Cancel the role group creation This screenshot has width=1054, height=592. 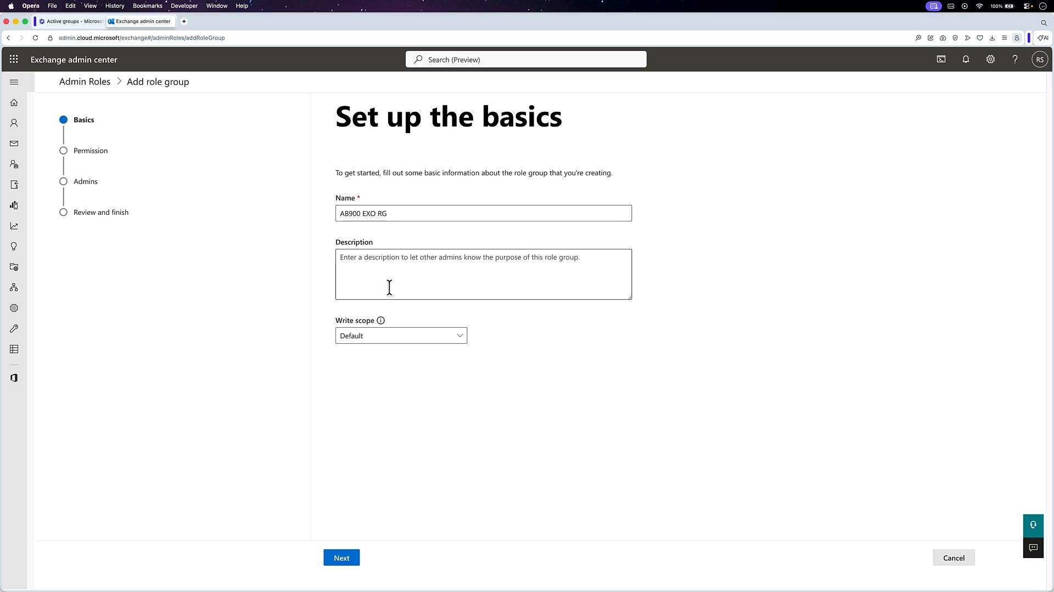954,558
